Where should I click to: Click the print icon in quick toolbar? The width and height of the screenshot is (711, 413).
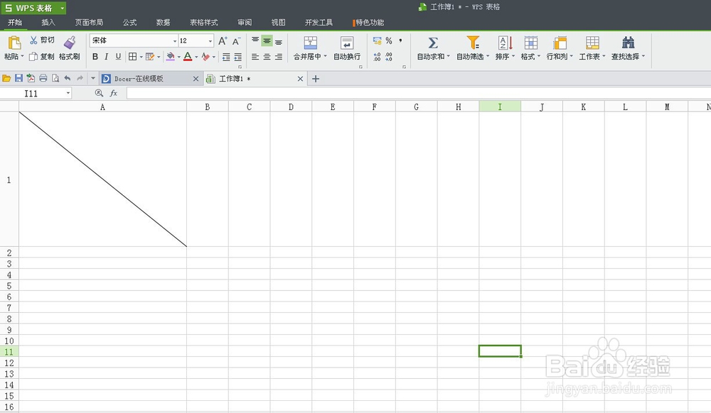(x=43, y=78)
